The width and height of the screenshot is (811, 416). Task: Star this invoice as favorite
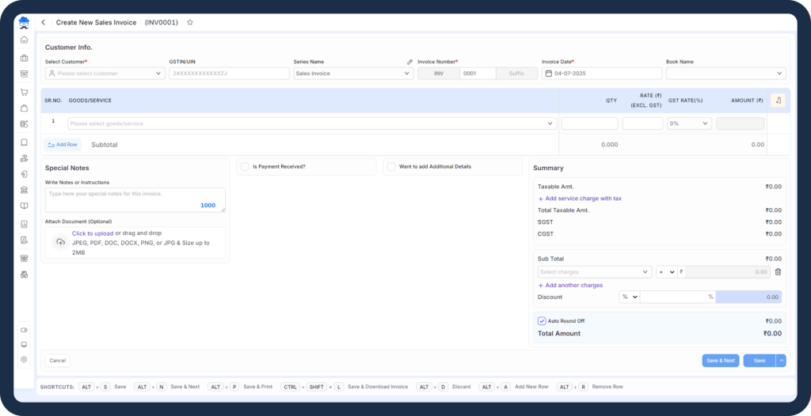[190, 22]
